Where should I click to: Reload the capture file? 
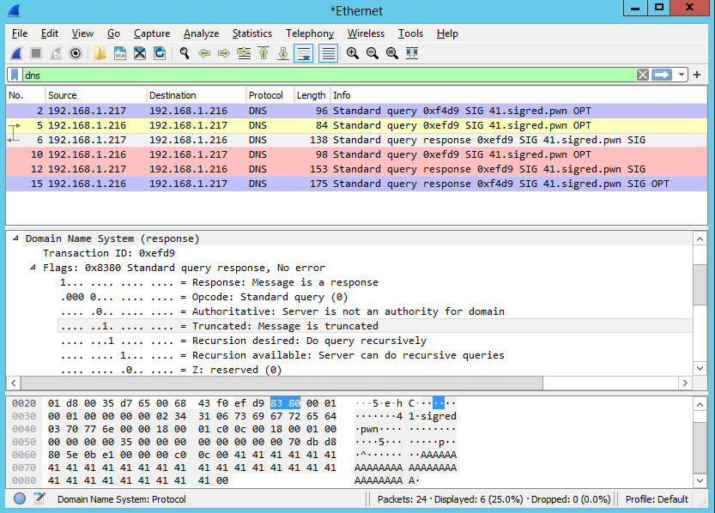(x=160, y=53)
